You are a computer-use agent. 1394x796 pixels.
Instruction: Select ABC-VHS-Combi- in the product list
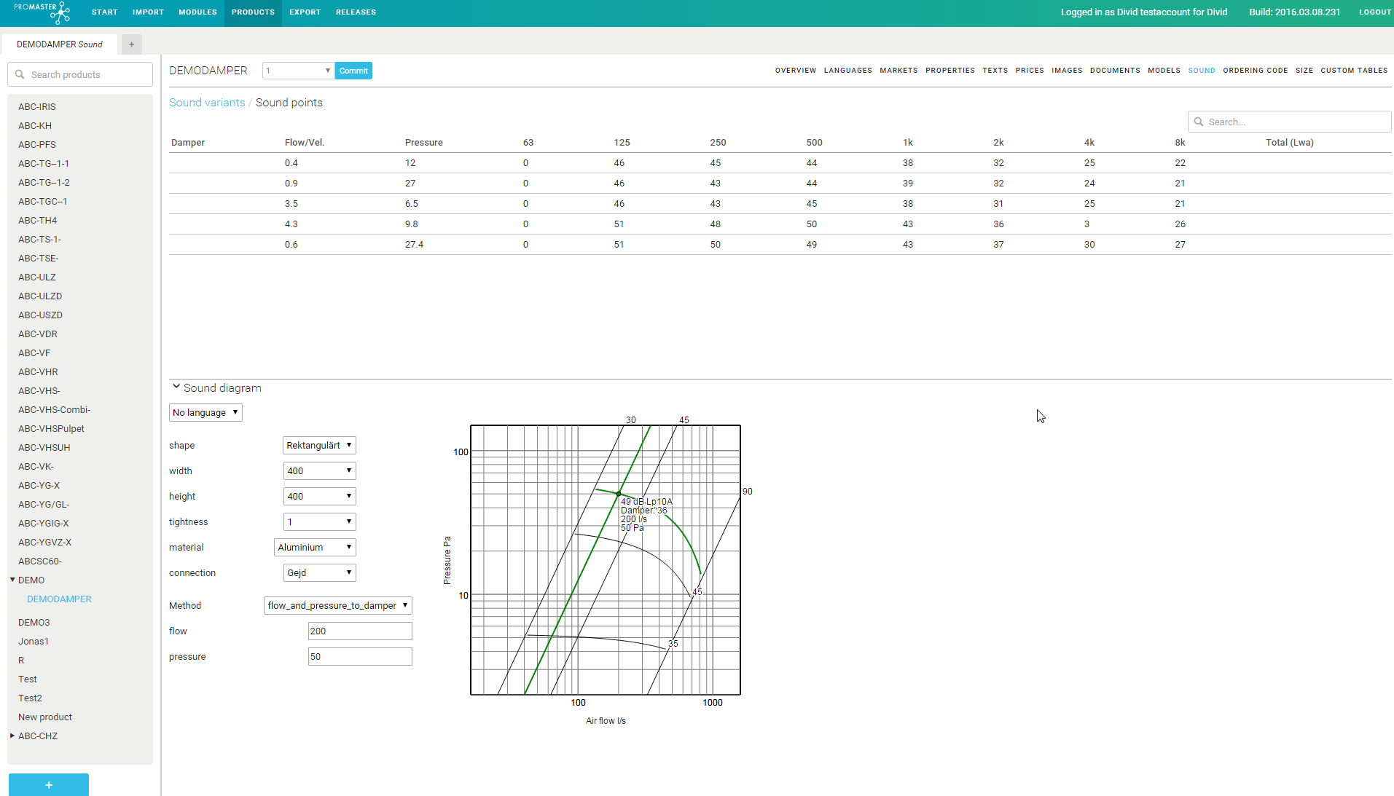point(55,409)
